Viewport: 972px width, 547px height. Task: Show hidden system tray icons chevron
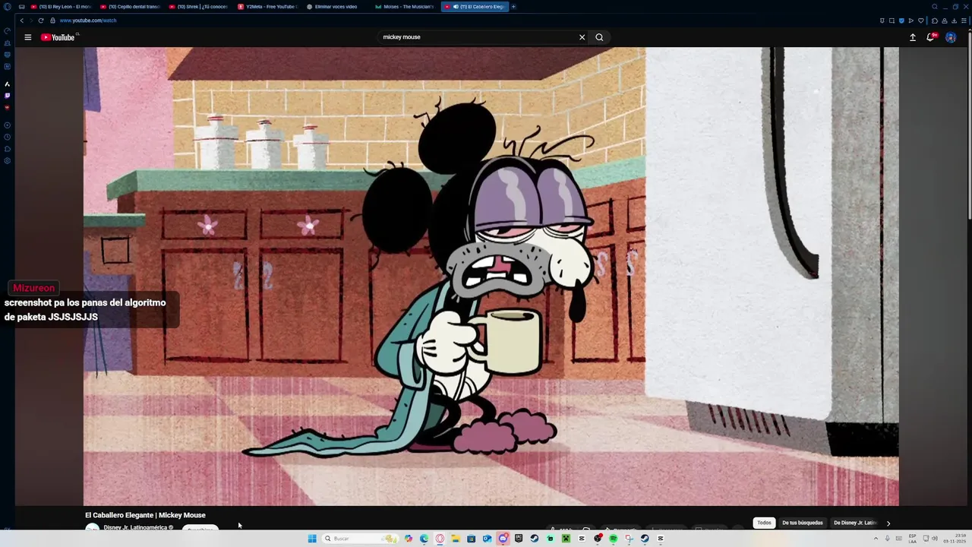876,539
